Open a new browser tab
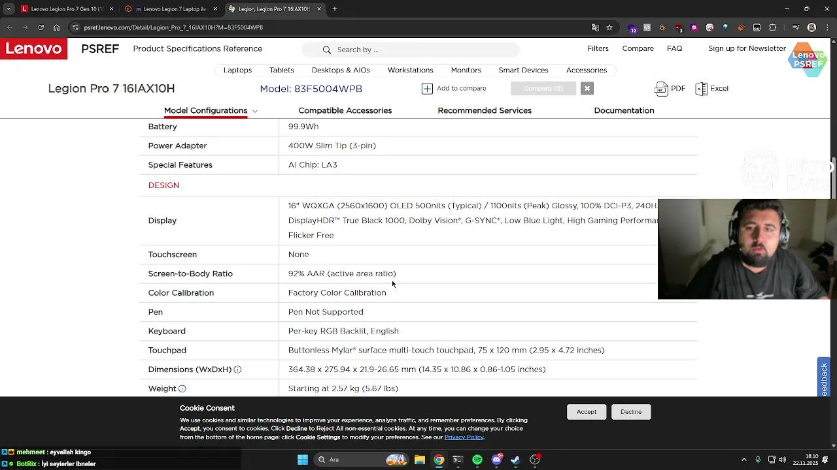Screen dimensions: 837x470 tap(335, 9)
